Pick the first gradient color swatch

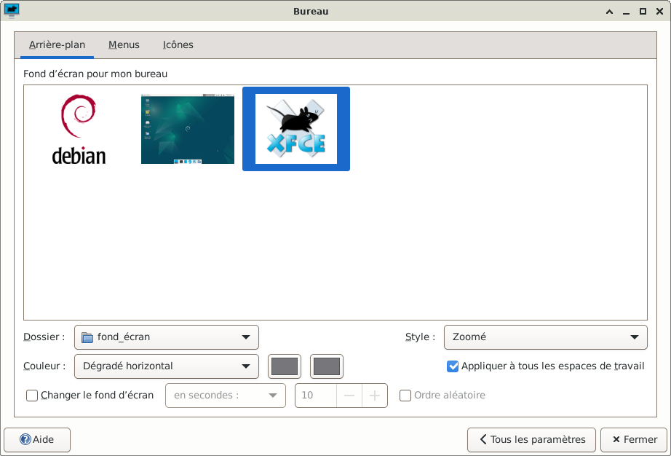click(x=285, y=366)
